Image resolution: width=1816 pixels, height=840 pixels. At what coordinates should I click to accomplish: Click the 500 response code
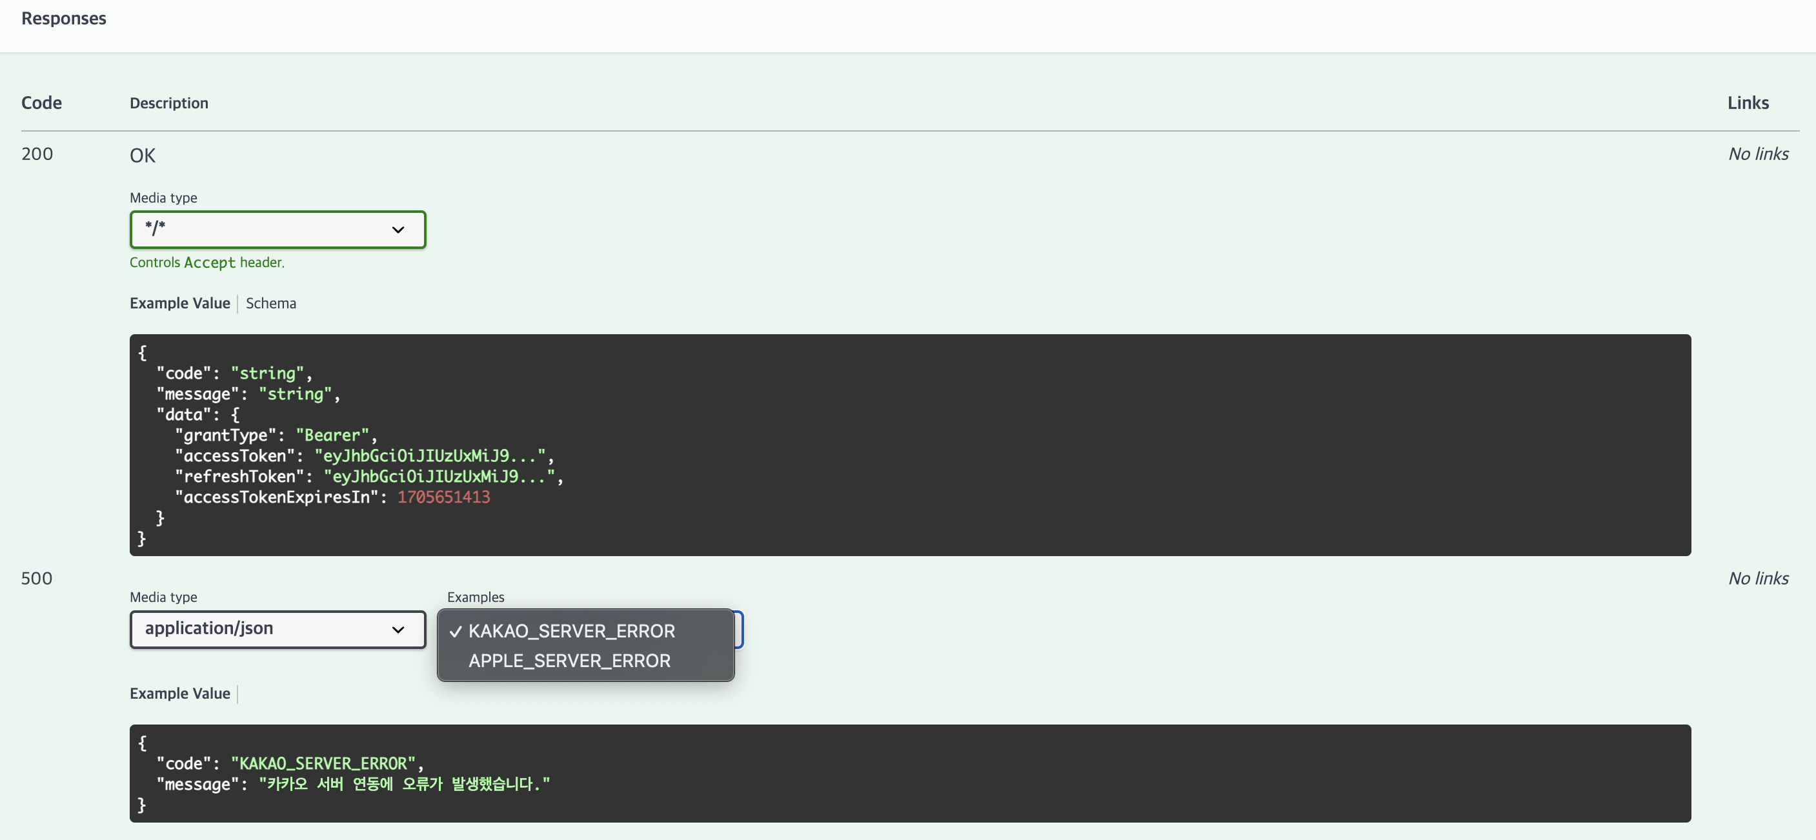(x=37, y=579)
